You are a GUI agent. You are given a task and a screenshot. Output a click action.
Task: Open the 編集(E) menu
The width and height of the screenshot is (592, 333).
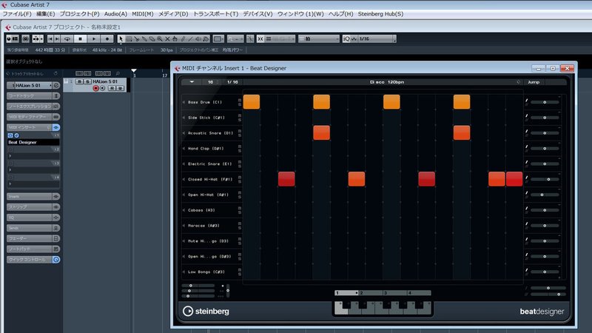tap(45, 14)
